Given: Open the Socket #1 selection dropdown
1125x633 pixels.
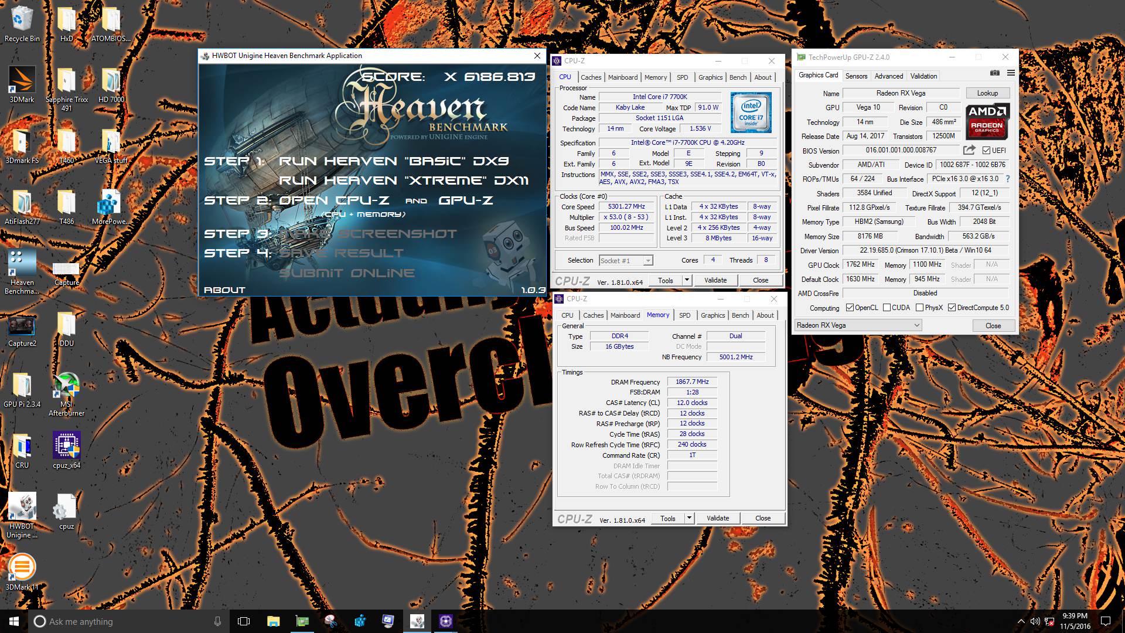Looking at the screenshot, I should (x=626, y=260).
